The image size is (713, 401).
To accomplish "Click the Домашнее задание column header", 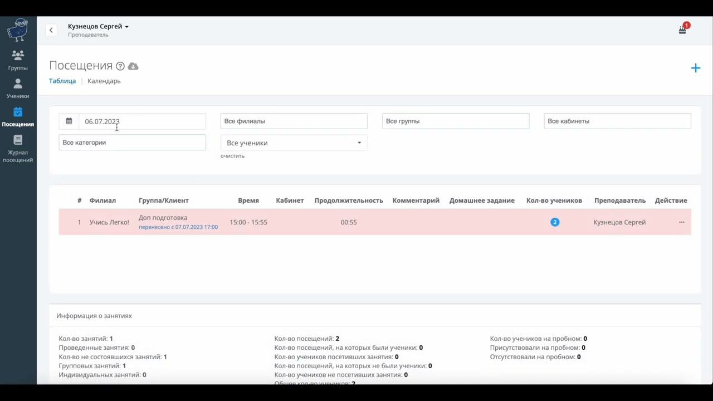I will click(x=482, y=200).
